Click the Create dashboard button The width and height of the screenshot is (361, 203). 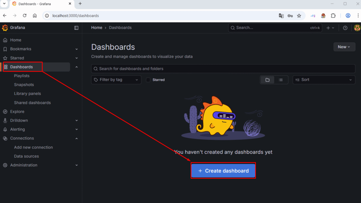pos(223,171)
